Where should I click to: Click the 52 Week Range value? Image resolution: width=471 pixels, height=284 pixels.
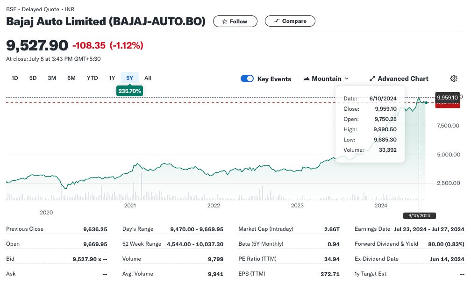coord(195,244)
